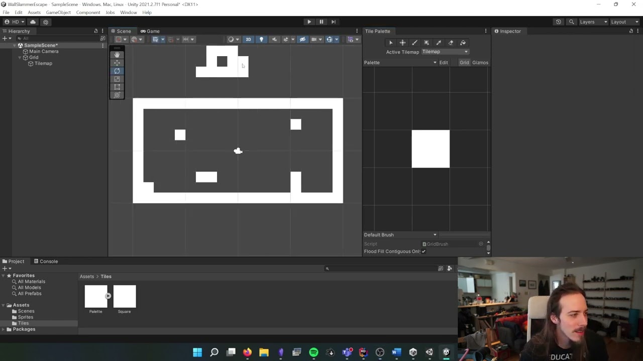Toggle grid snapping in Scene toolbar
The width and height of the screenshot is (643, 361).
coord(171,39)
